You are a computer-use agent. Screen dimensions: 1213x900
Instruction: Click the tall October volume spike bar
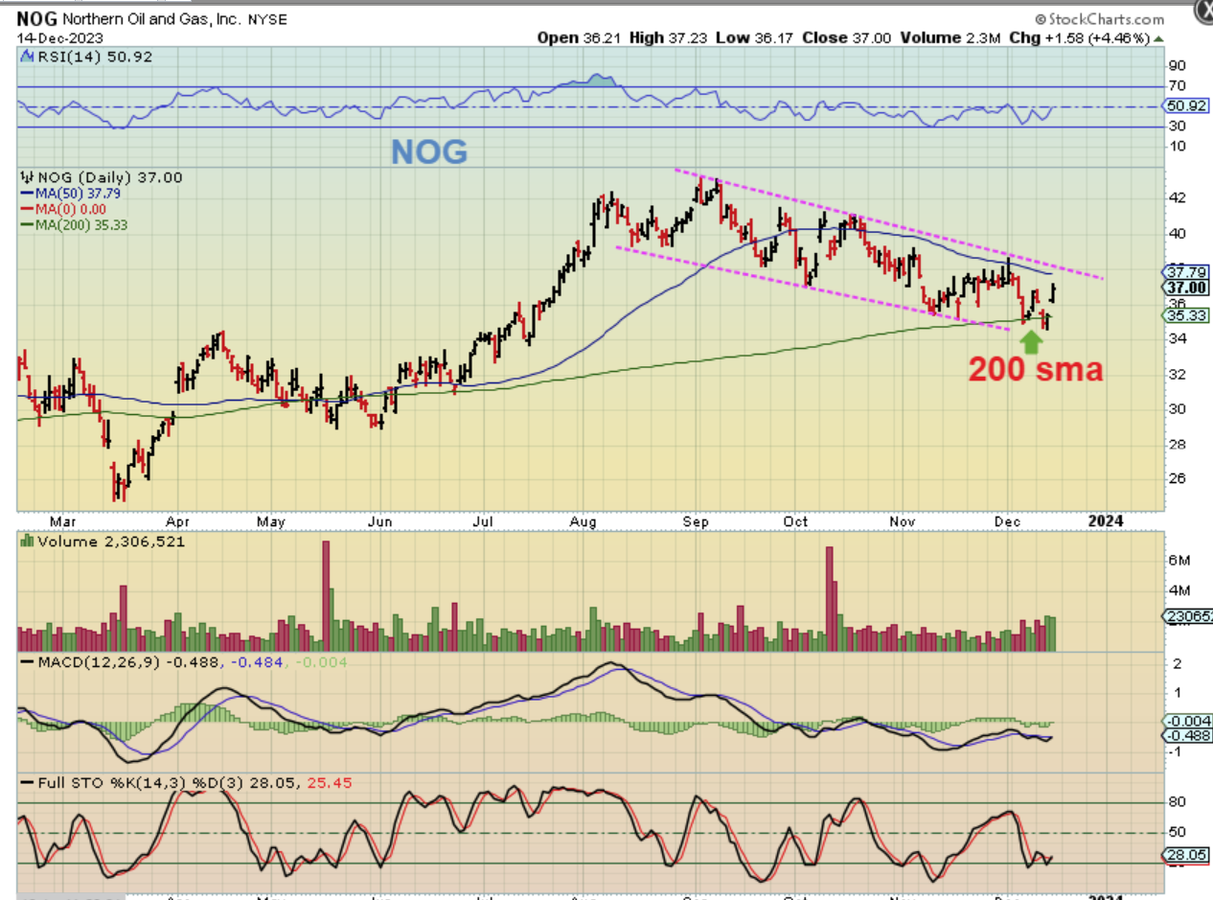coord(830,599)
